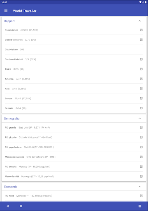
Task: Collapse the Economia section chevron
Action: coord(140,187)
